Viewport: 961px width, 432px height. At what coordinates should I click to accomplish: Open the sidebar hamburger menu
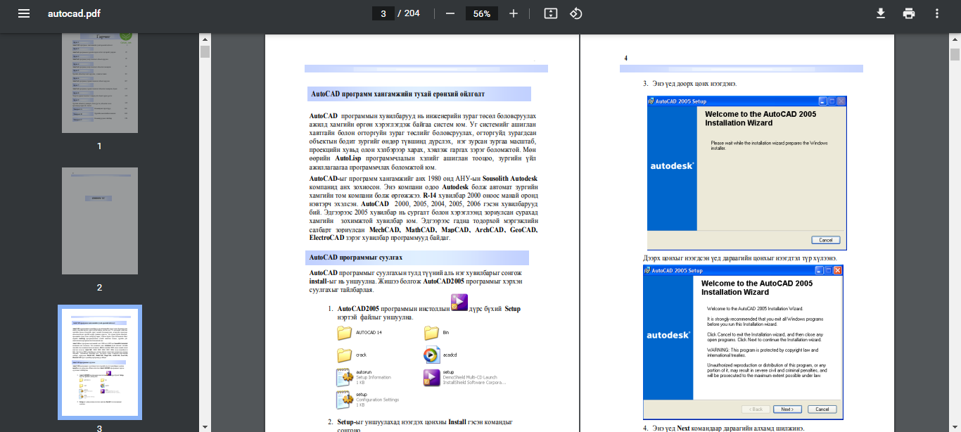pos(24,13)
